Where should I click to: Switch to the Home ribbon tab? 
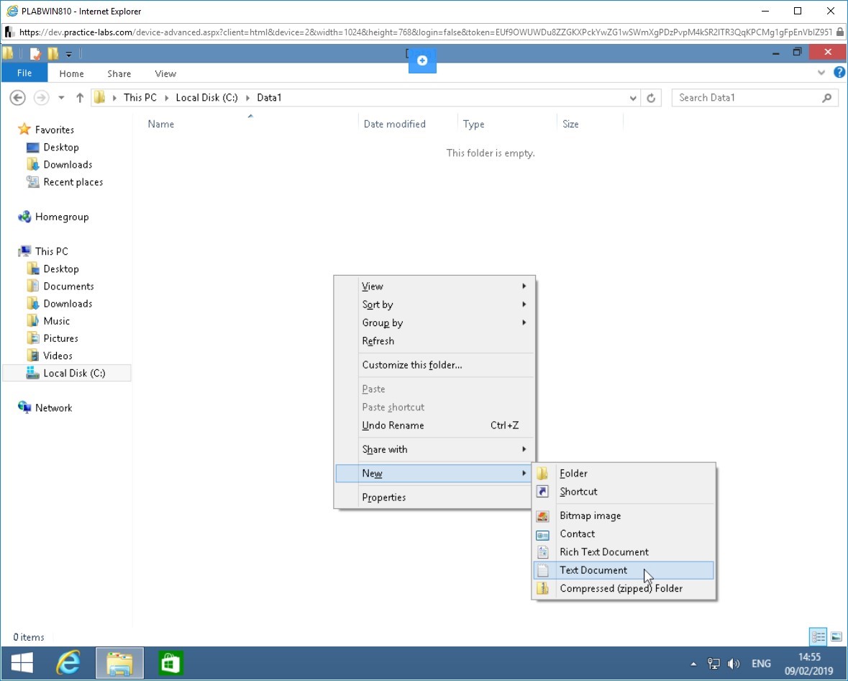coord(71,73)
